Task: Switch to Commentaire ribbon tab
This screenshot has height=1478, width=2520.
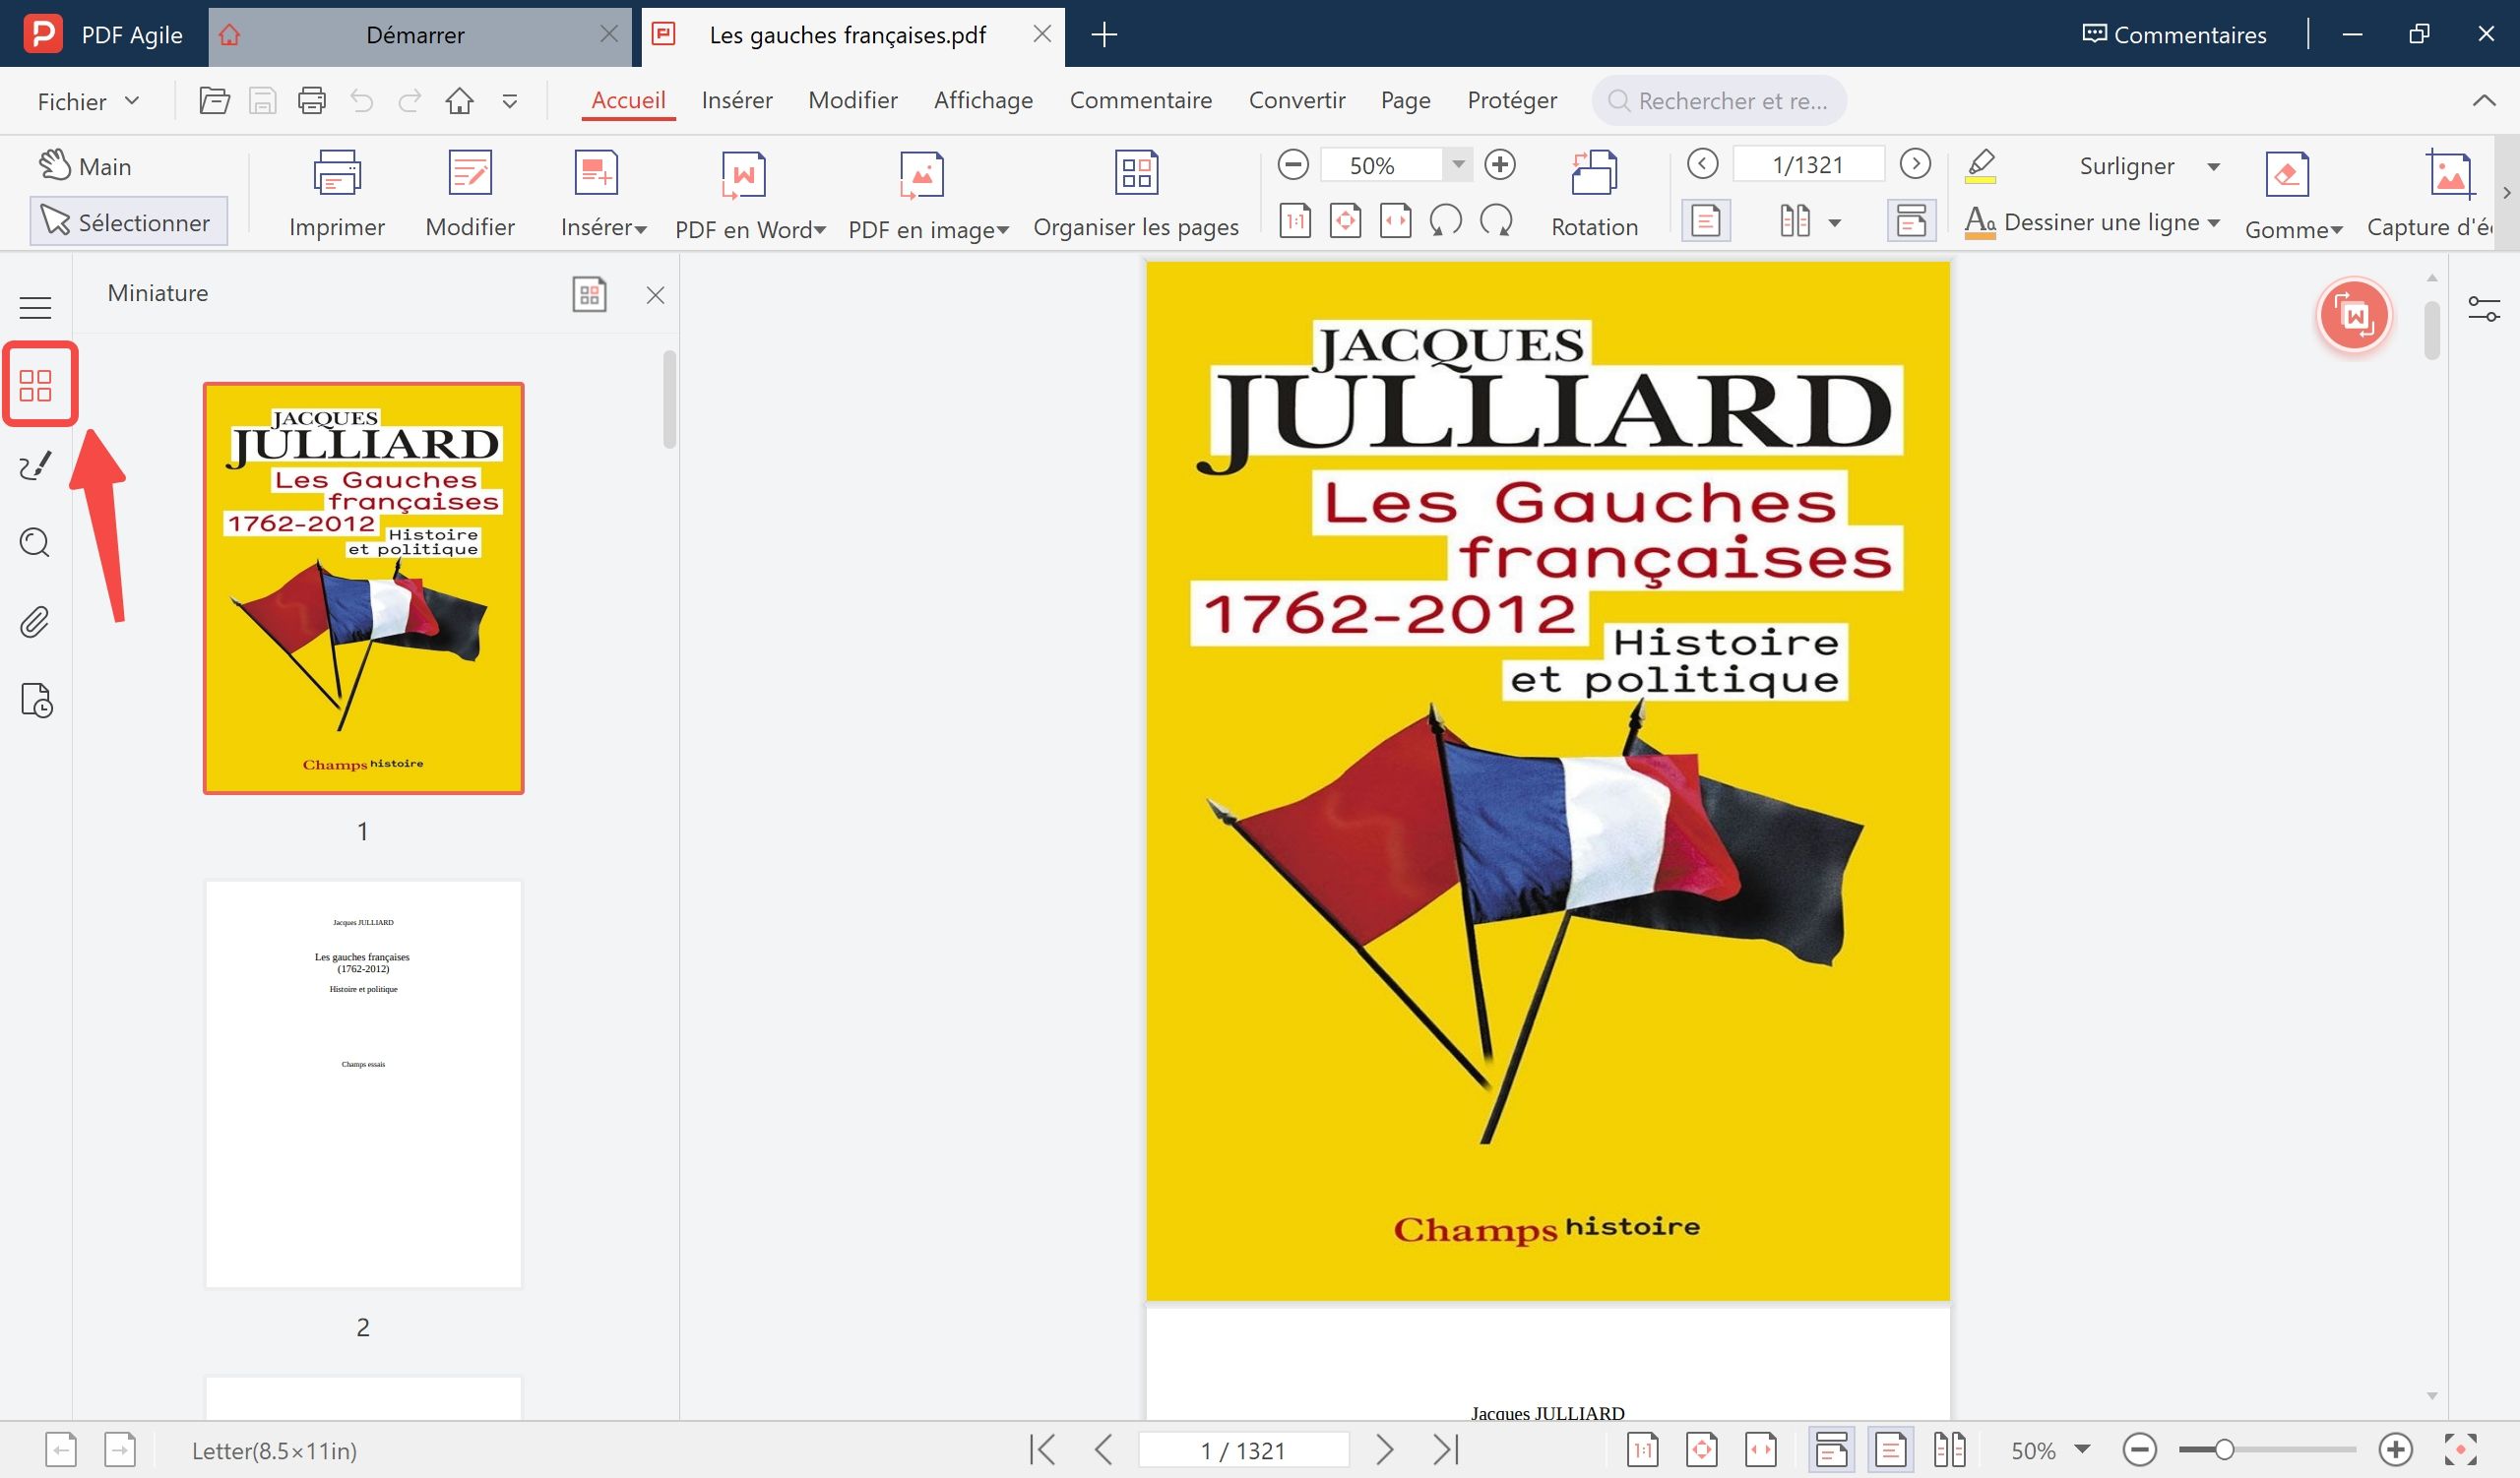Action: pos(1141,100)
